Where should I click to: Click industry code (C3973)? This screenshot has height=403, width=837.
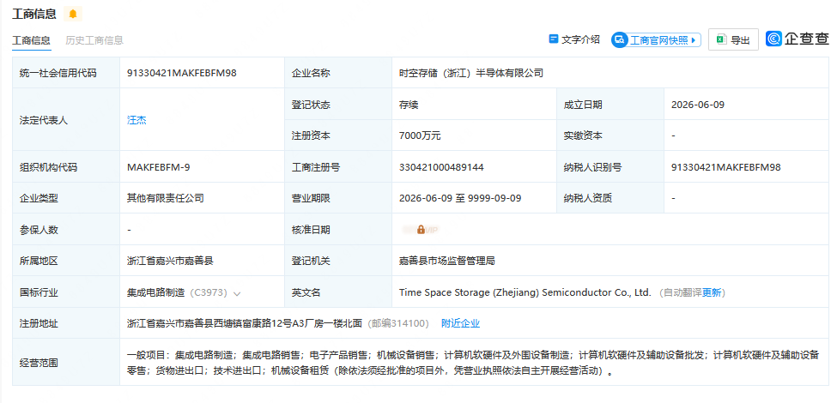209,292
